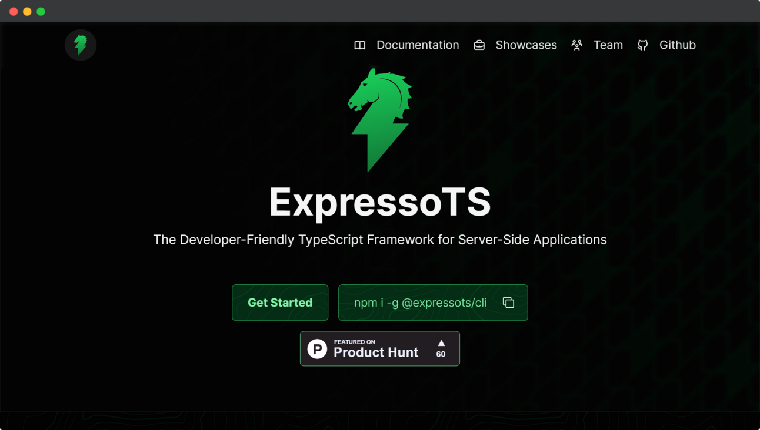Click the briefcase icon beside Showcases
This screenshot has width=760, height=430.
(479, 45)
